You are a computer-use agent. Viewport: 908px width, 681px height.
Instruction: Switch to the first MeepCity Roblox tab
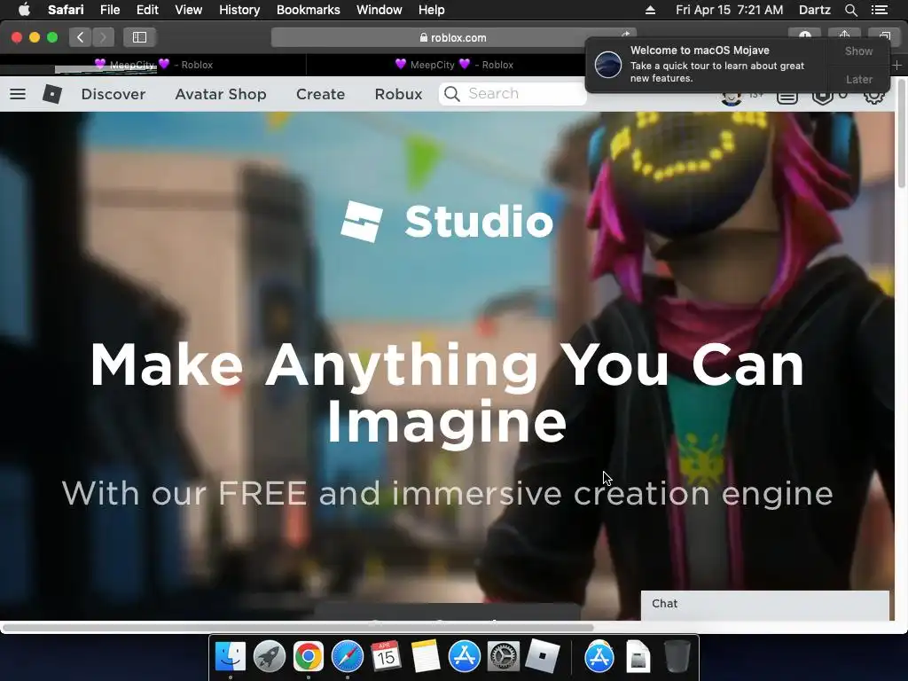pyautogui.click(x=153, y=65)
